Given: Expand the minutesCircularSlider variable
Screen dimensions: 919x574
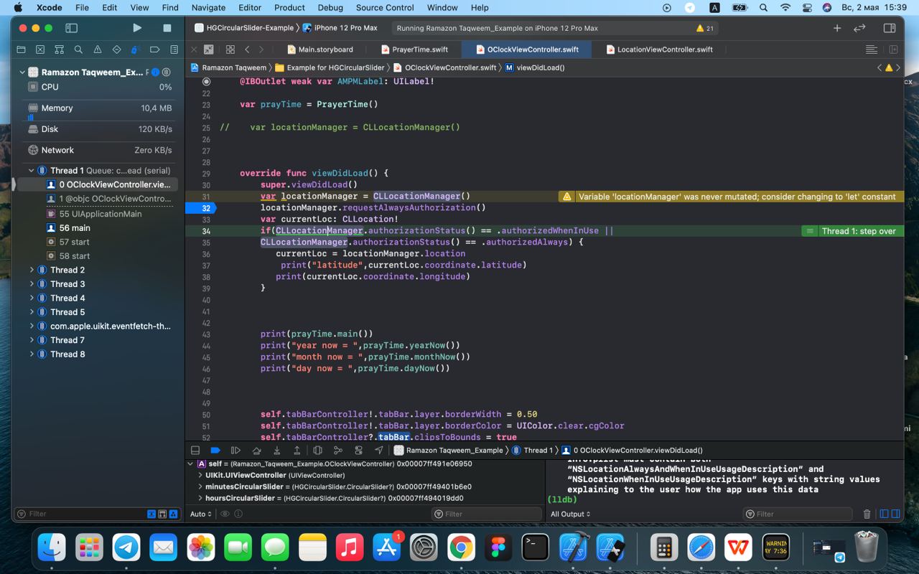Looking at the screenshot, I should [x=200, y=486].
